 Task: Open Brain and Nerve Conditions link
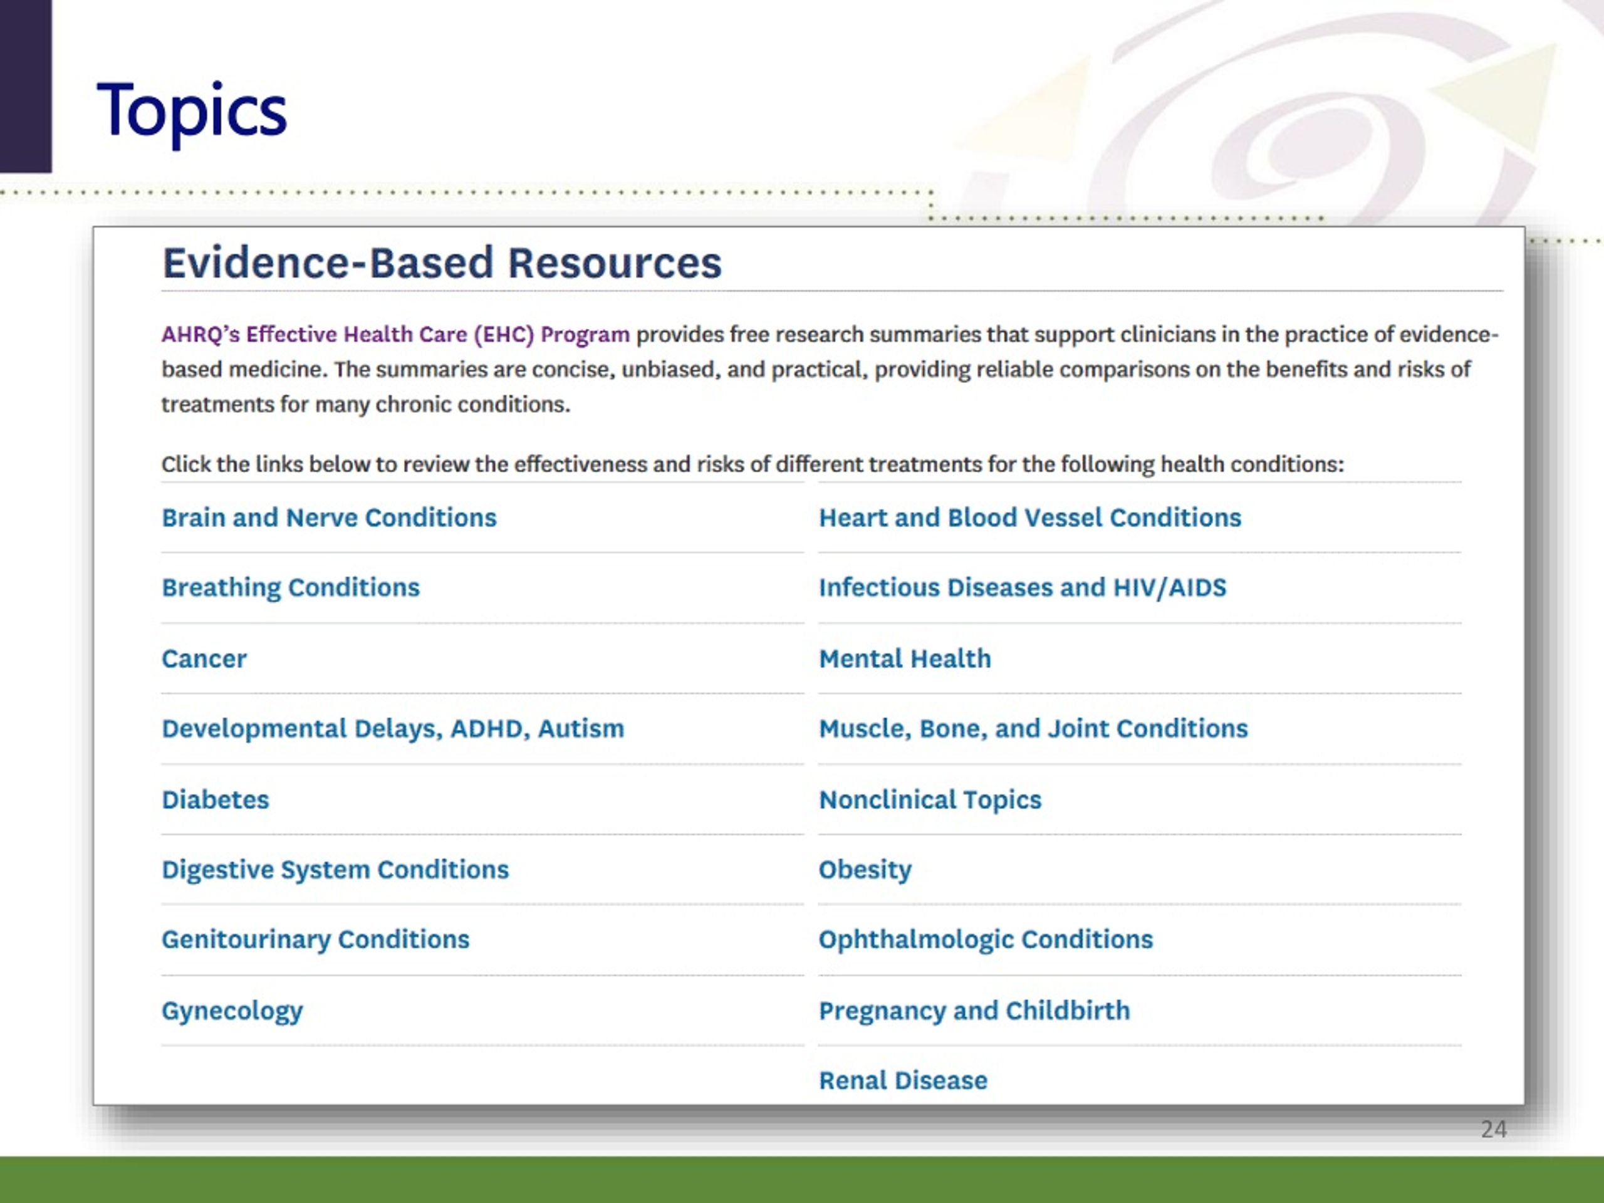[x=329, y=518]
